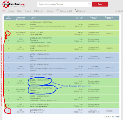Viewport: 123px width, 120px height.
Task: Open the Гараж section
Action: tap(20, 11)
